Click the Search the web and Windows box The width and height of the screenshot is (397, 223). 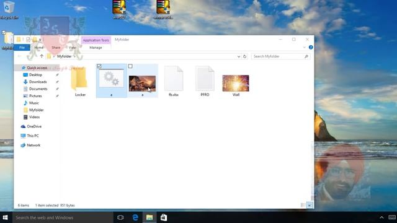coord(63,217)
